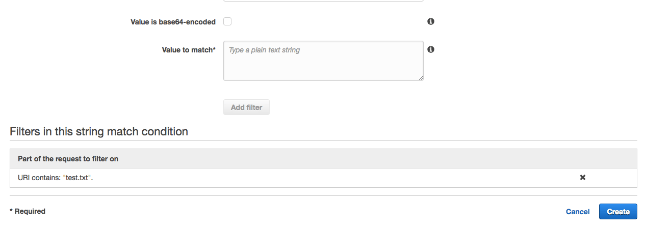The image size is (646, 229).
Task: Click the "Value to match*" label
Action: point(189,50)
